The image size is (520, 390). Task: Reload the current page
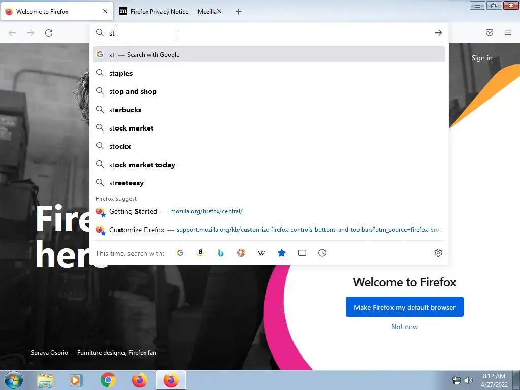(49, 33)
